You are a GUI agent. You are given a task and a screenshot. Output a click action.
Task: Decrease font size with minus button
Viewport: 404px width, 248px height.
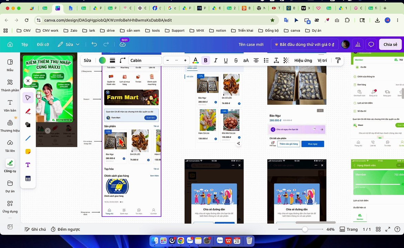(x=168, y=60)
